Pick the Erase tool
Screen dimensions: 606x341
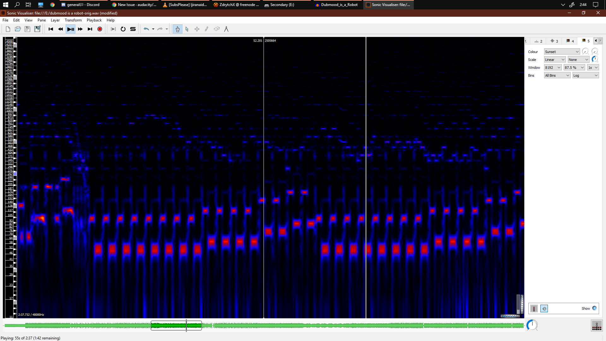click(x=217, y=29)
